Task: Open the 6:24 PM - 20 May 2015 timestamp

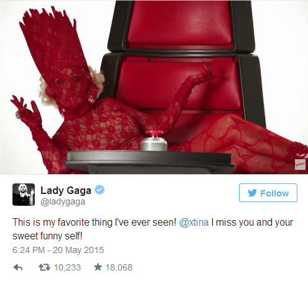Action: tap(58, 250)
